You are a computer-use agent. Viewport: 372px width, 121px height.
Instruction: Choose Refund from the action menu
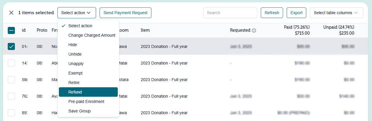88,92
